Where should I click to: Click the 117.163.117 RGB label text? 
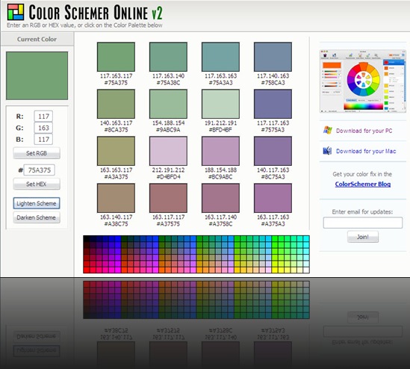(x=116, y=76)
